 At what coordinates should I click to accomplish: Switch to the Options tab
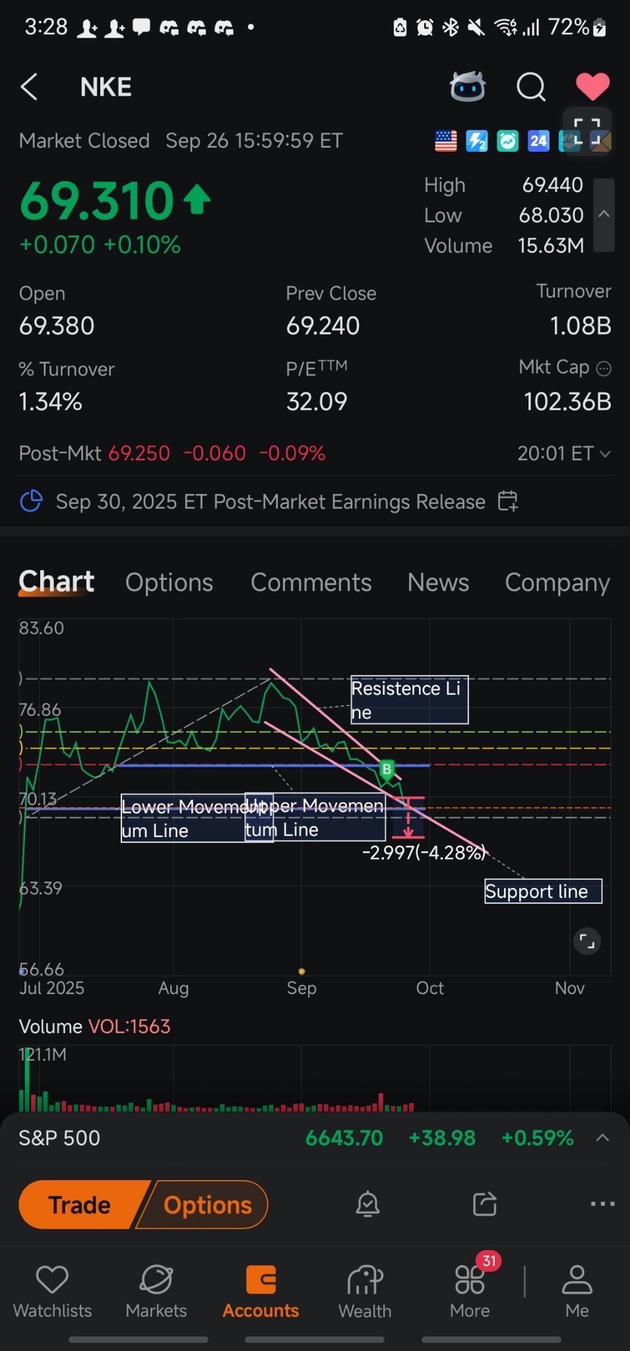pos(169,582)
